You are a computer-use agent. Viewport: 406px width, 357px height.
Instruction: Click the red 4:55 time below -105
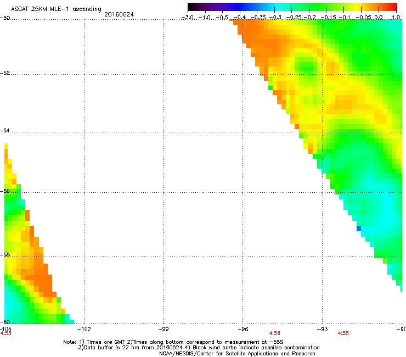(x=5, y=333)
